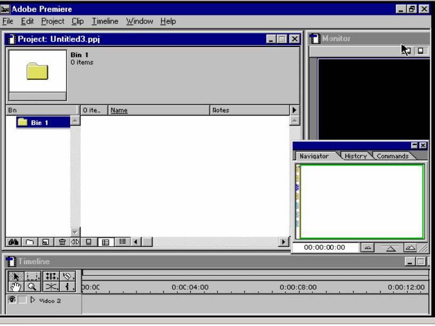This screenshot has height=326, width=435.
Task: Select the Bin 1 folder in tree
Action: pos(43,123)
